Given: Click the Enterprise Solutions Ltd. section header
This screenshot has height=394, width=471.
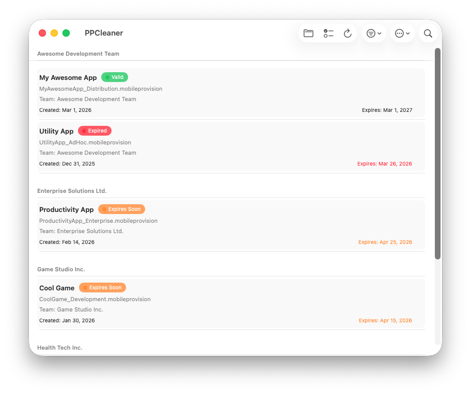Looking at the screenshot, I should point(72,191).
